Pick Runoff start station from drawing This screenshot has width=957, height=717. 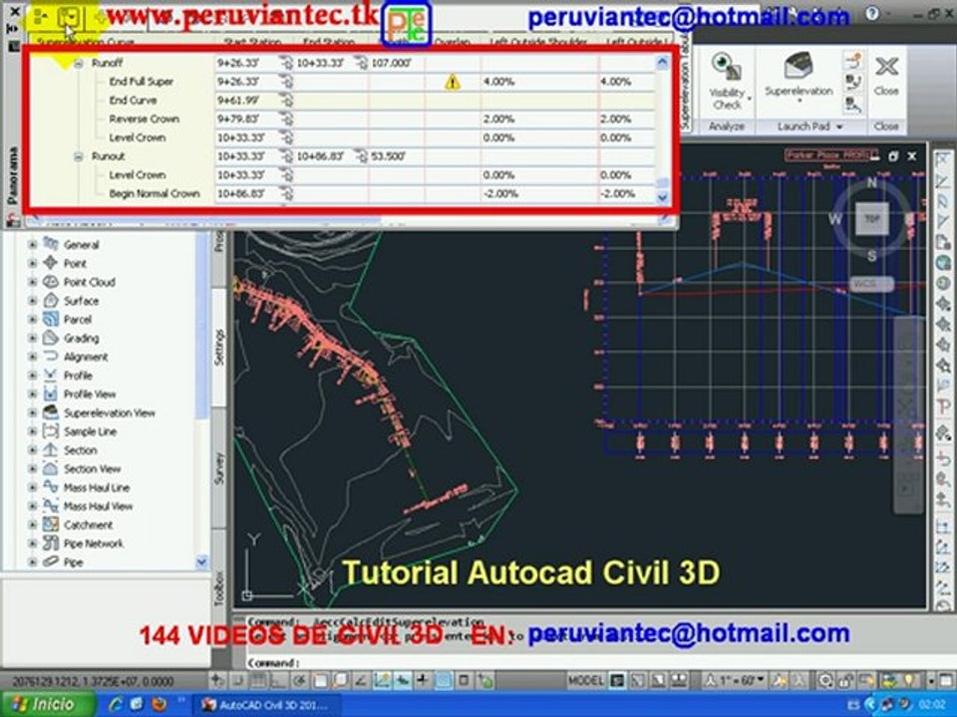point(286,63)
